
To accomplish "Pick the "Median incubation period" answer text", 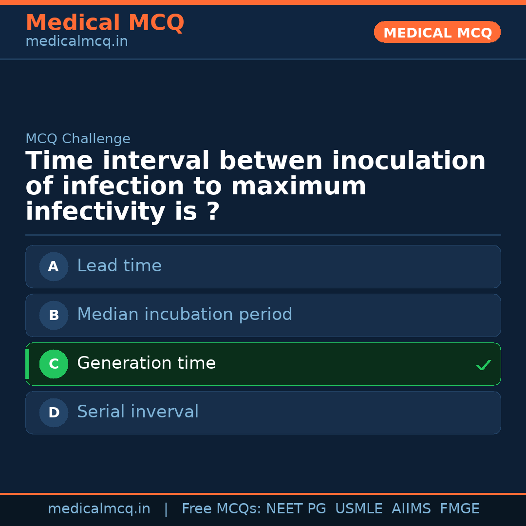I will coord(185,315).
